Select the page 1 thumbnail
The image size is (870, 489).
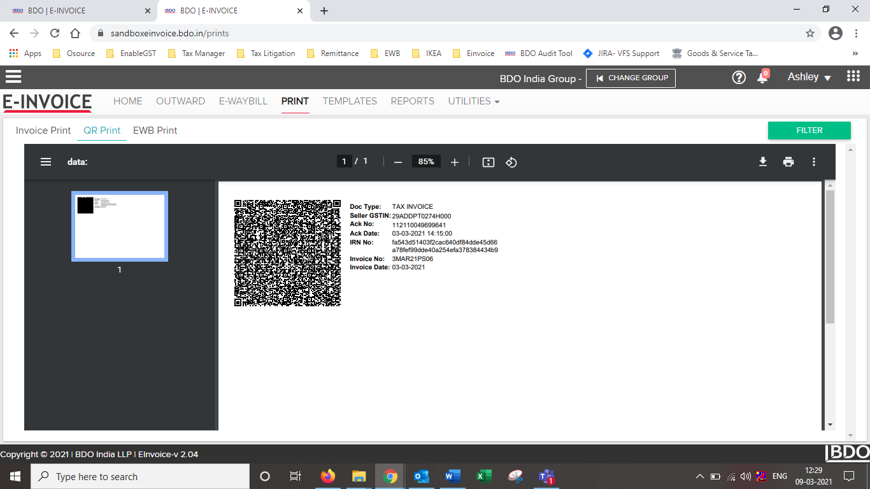click(x=120, y=226)
